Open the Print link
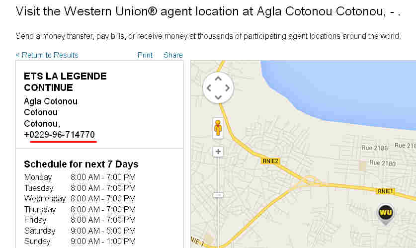This screenshot has width=416, height=248. 145,55
